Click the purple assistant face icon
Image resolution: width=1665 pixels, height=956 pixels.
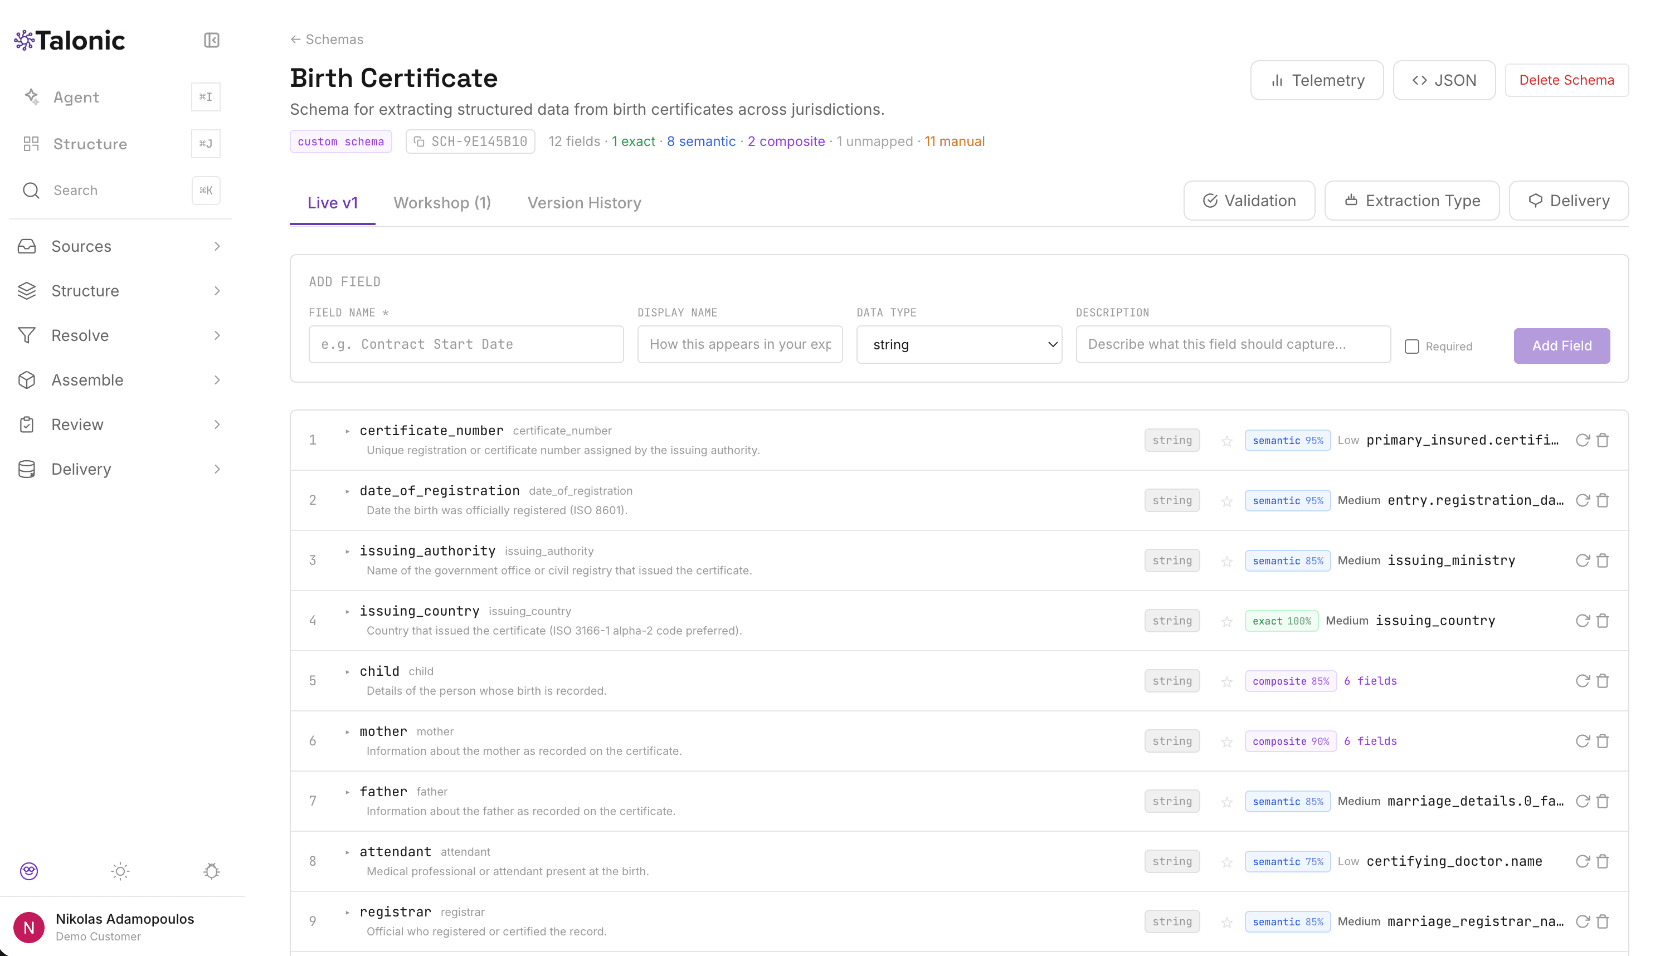point(29,871)
